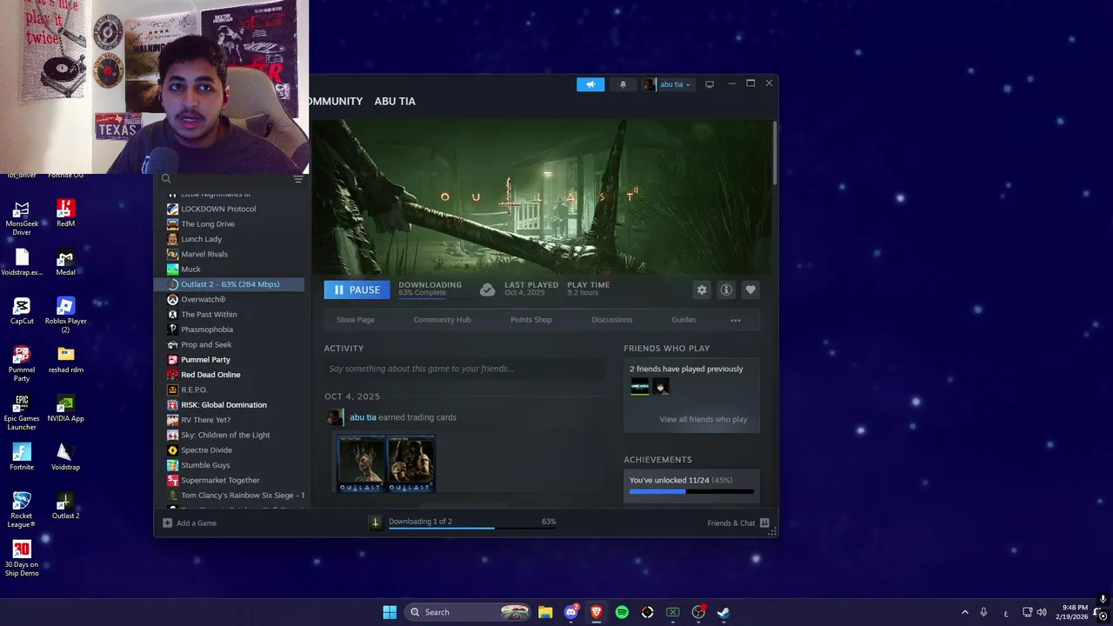This screenshot has height=626, width=1113.
Task: Open the Discussions tab
Action: [612, 320]
